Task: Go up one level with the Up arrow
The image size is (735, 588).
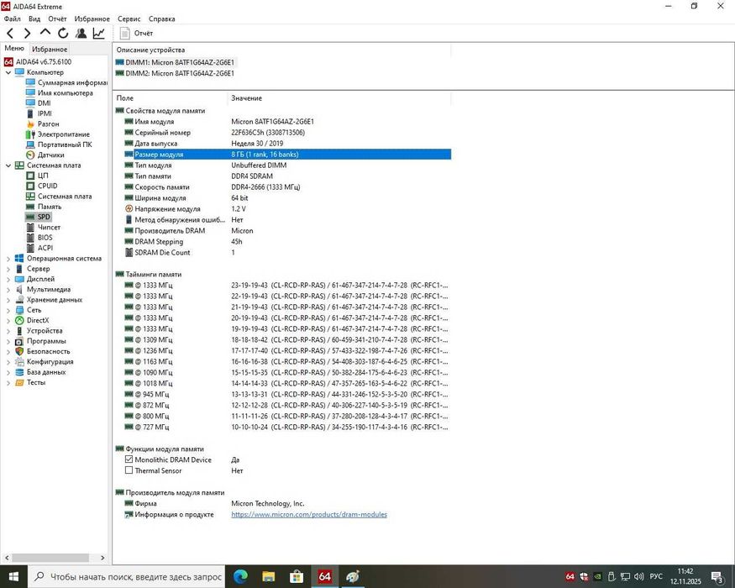Action: 45,33
